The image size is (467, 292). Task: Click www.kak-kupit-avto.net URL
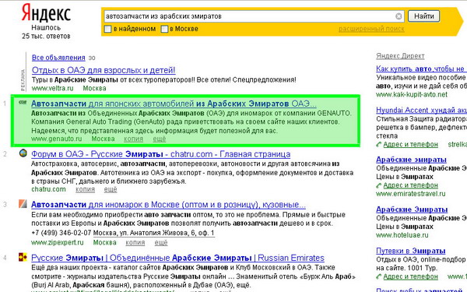[x=412, y=95]
